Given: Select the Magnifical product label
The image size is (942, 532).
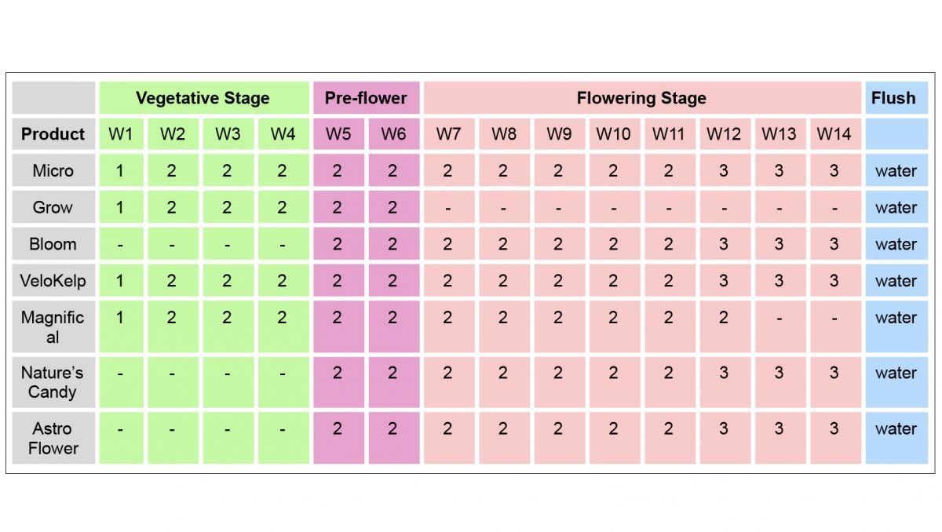Looking at the screenshot, I should tap(53, 327).
